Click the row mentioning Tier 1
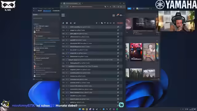Image resolution: width=197 pixels, height=111 pixels. point(92,66)
